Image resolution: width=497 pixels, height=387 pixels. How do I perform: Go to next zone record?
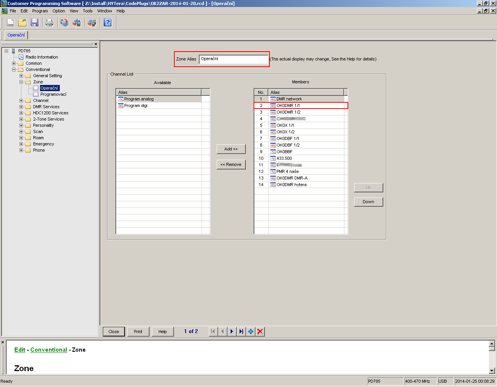point(232,332)
